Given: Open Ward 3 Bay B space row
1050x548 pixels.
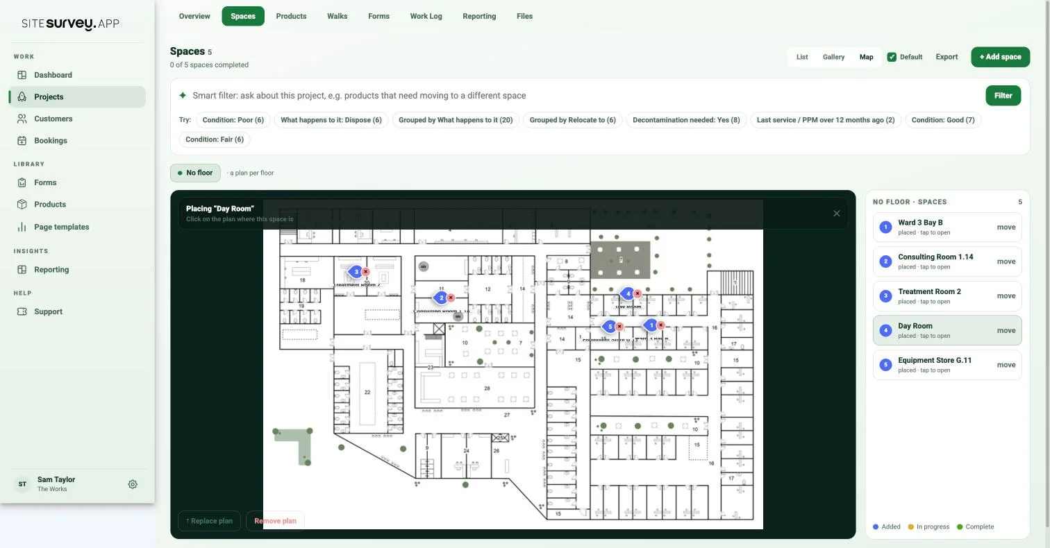Looking at the screenshot, I should click(x=947, y=228).
